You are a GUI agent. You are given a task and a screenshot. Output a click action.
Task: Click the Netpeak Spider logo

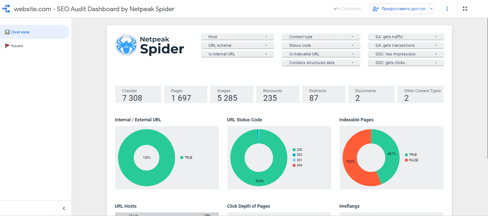click(x=150, y=45)
